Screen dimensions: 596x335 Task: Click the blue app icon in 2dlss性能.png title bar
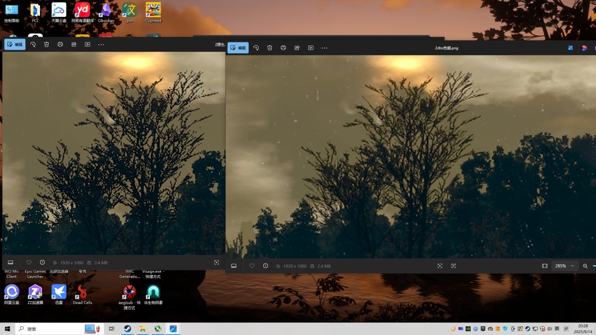coord(570,48)
